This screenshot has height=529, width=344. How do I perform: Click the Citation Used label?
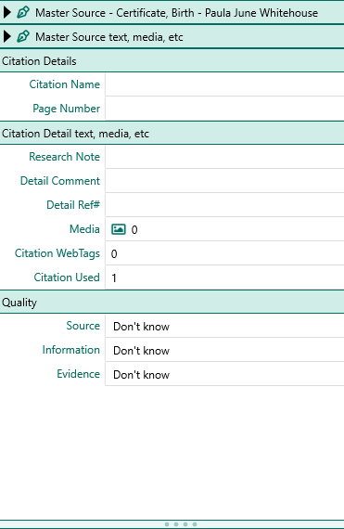coord(67,277)
